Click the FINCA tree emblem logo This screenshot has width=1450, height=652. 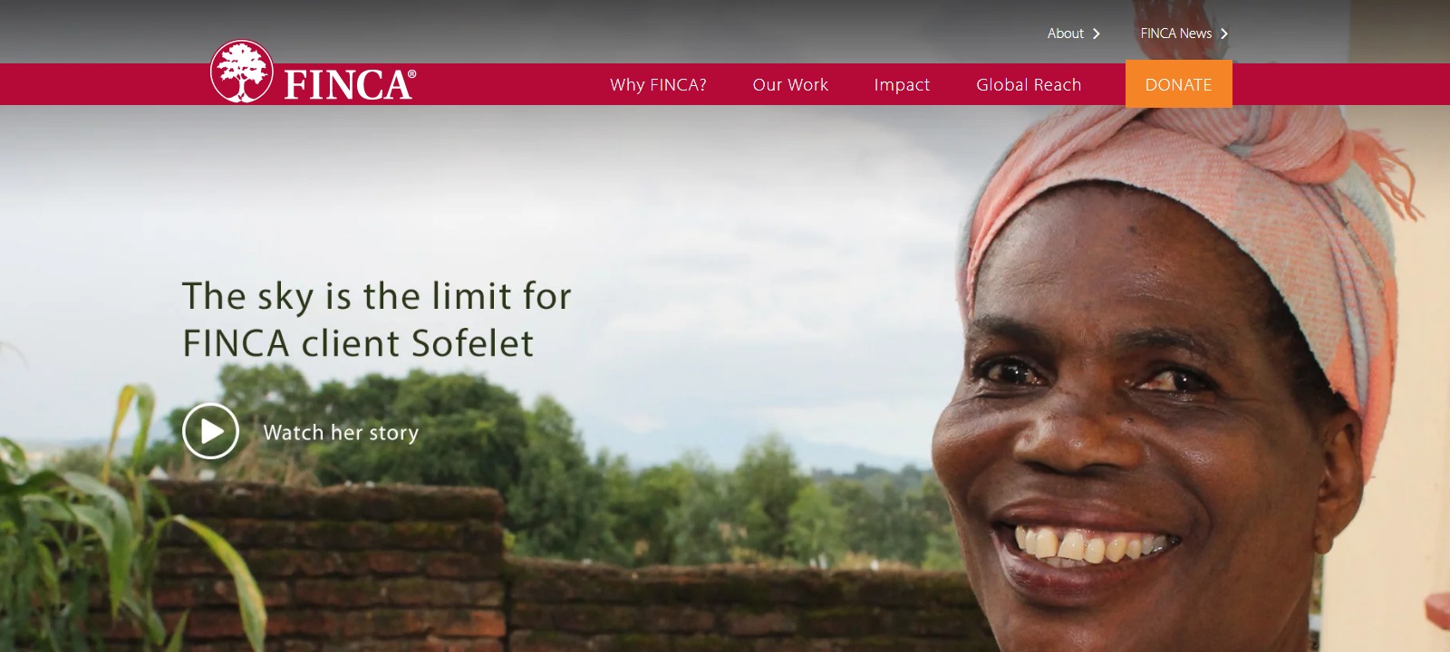tap(241, 71)
